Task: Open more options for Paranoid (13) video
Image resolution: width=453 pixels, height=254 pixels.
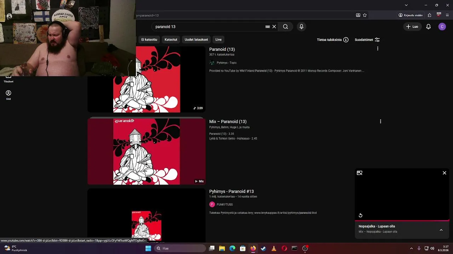Action: tap(378, 49)
